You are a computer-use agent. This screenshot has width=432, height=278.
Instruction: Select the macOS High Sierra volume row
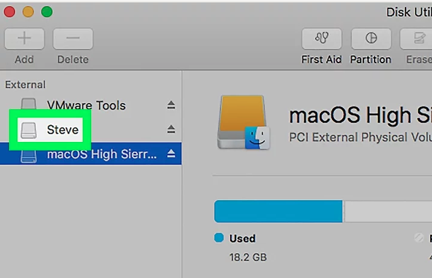[90, 153]
